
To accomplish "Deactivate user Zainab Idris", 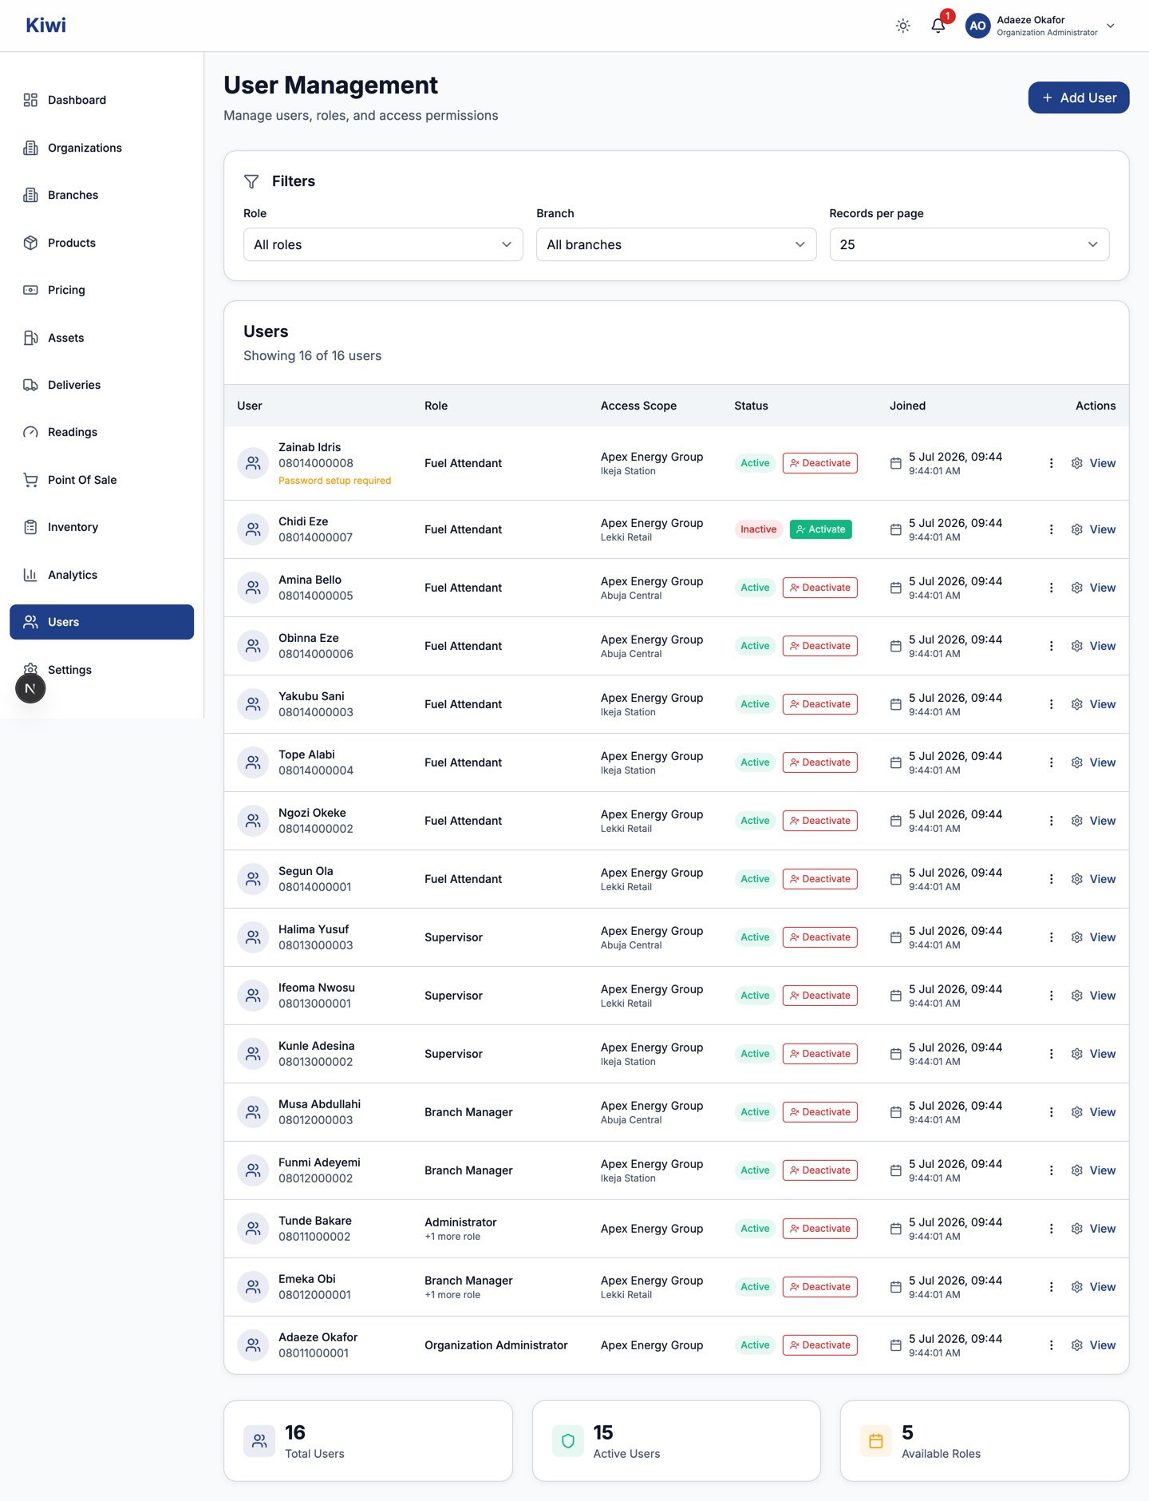I will pos(819,463).
